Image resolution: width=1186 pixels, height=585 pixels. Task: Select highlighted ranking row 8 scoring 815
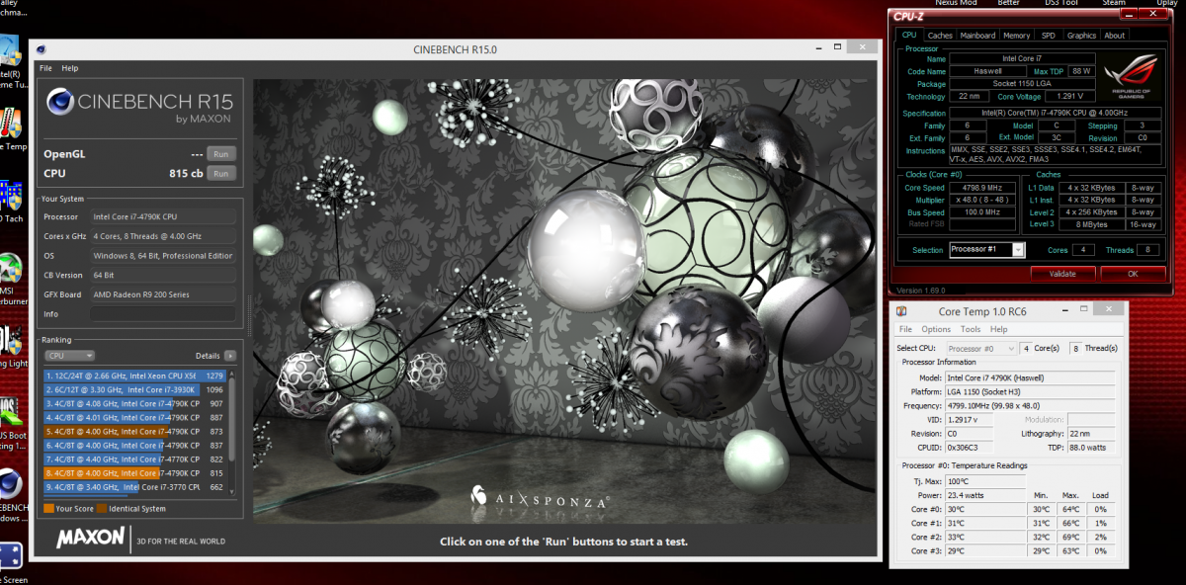[134, 473]
